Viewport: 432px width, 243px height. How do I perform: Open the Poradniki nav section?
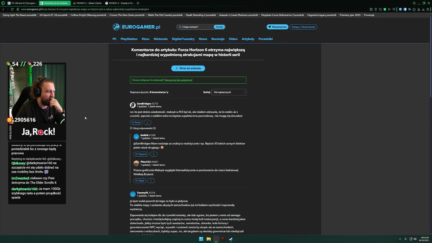pyautogui.click(x=266, y=39)
